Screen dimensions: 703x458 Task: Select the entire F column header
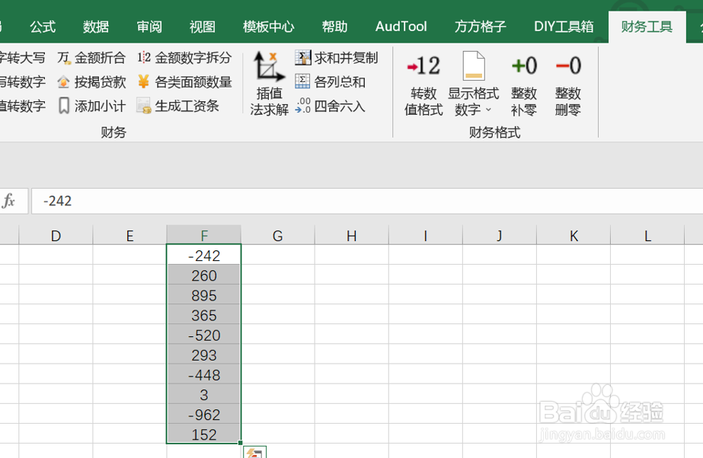(x=203, y=235)
